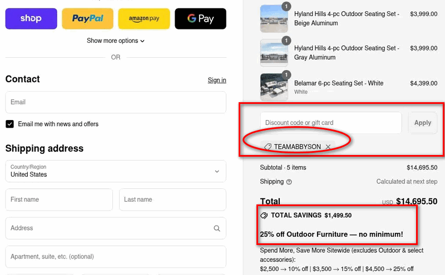Click the Discount code or gift card field

point(330,123)
